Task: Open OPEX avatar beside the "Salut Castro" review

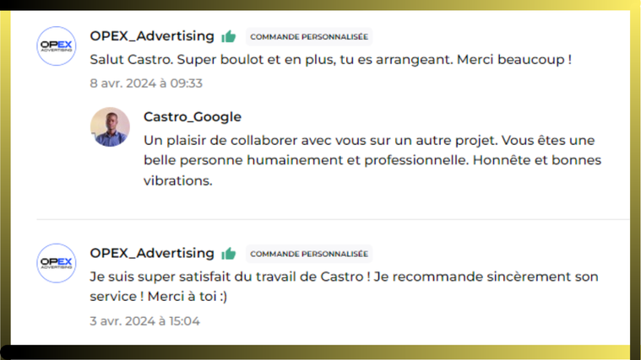Action: point(57,46)
